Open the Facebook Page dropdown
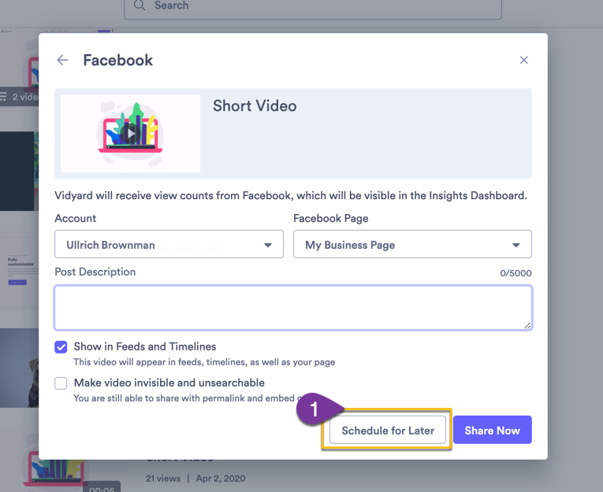 412,244
